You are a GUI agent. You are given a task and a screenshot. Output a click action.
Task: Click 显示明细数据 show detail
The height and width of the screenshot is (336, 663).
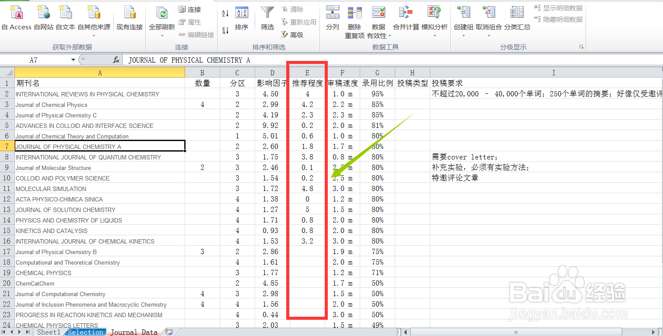click(x=558, y=8)
